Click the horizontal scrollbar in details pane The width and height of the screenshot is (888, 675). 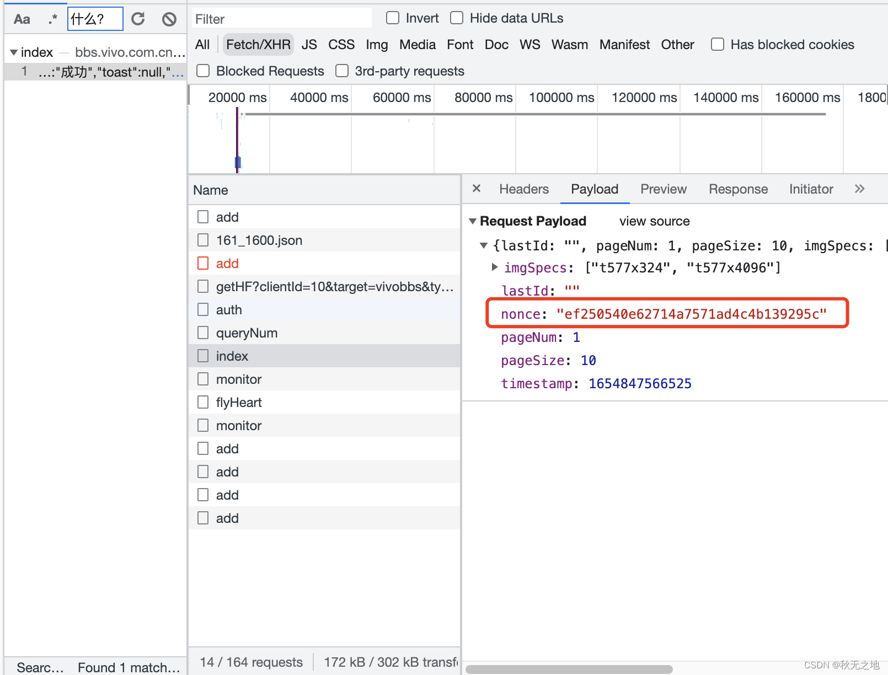tap(569, 669)
